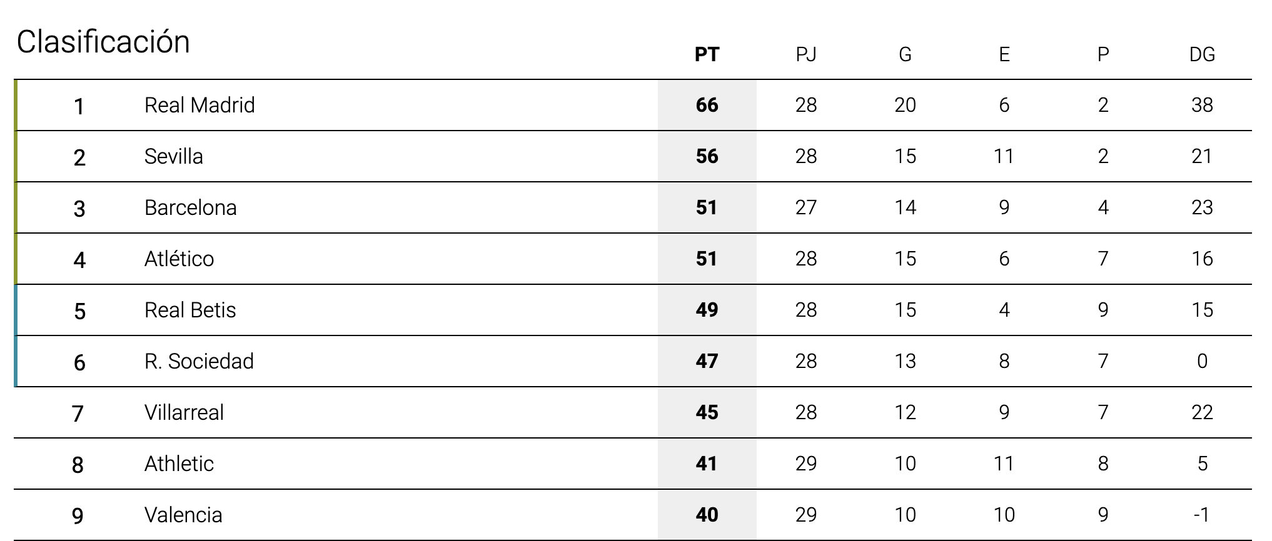This screenshot has width=1272, height=541.
Task: Click the DG goal difference header
Action: tap(1202, 54)
